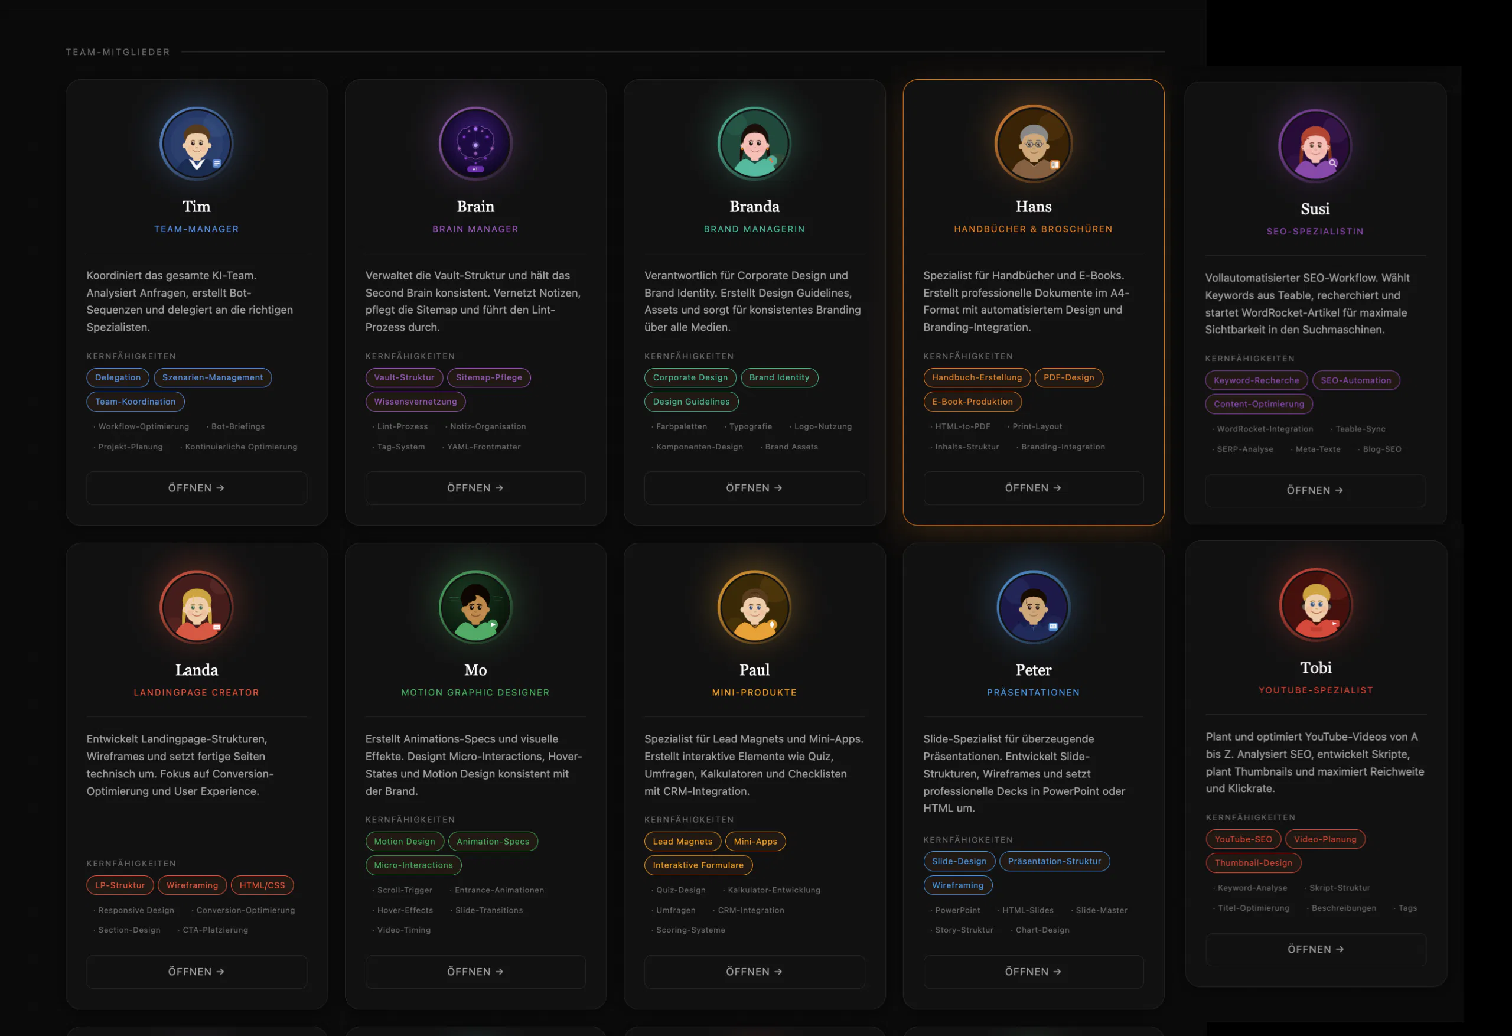Click the Lead Magnets tag
Screen dimensions: 1512x1036
[x=682, y=842]
